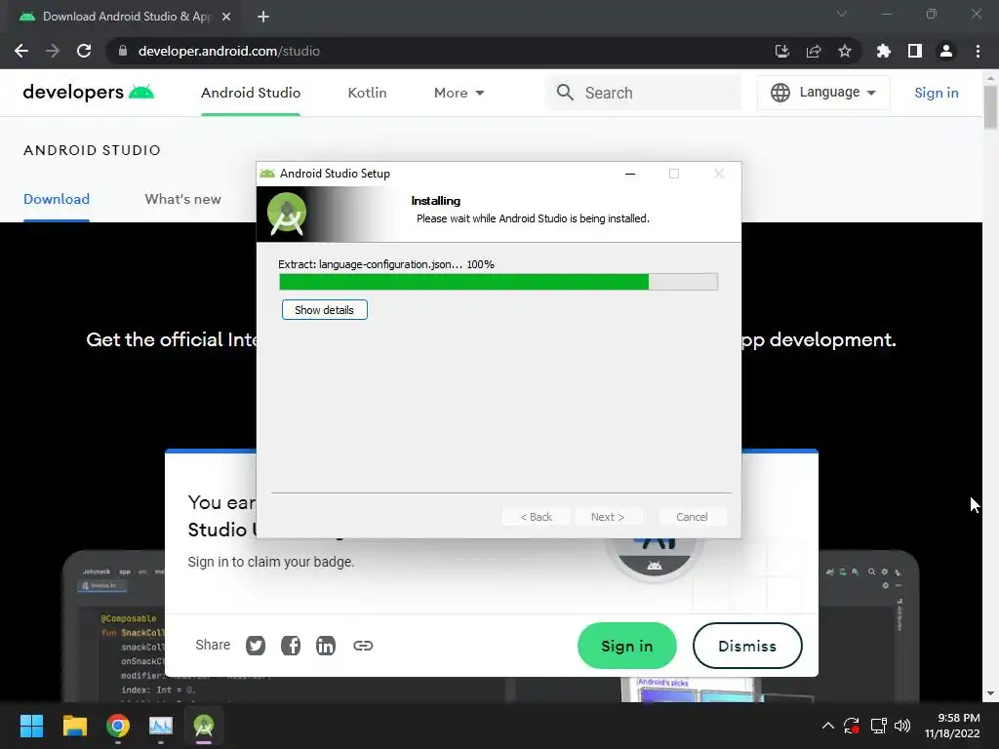Viewport: 999px width, 749px height.
Task: Expand the More menu in site navigation
Action: click(459, 93)
